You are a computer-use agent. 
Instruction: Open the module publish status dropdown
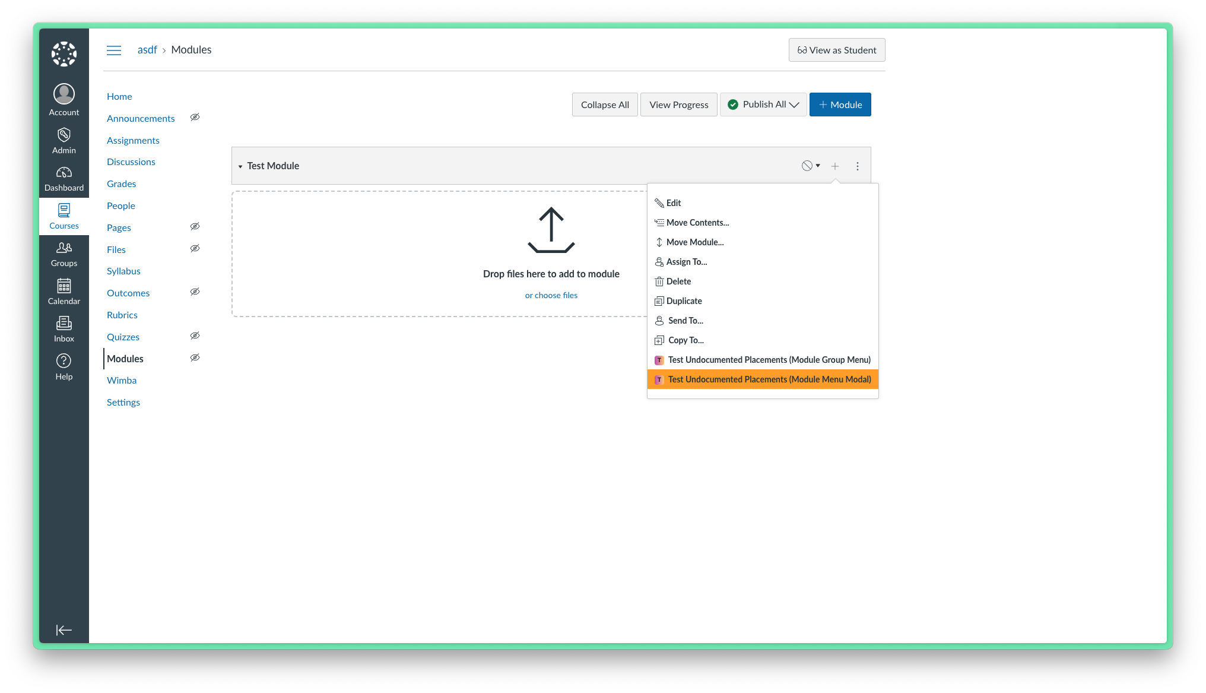click(811, 166)
